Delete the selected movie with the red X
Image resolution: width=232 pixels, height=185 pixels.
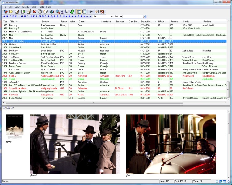(34, 11)
